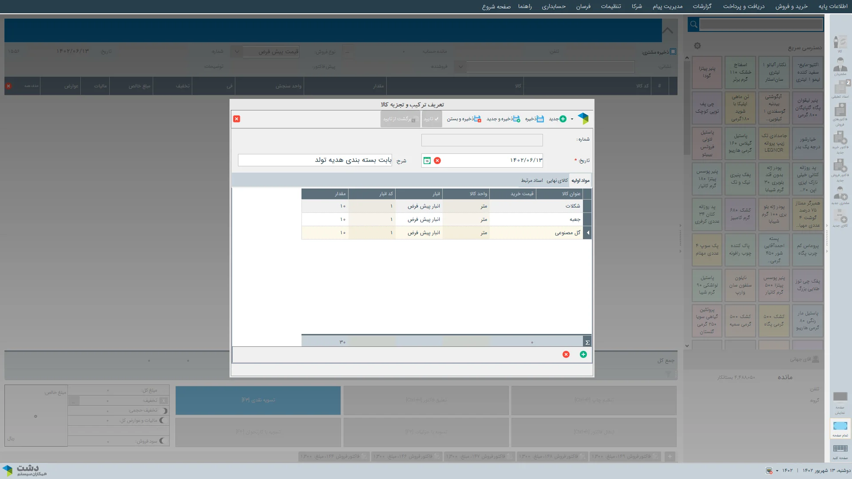852x479 pixels.
Task: Click the Confirm (تایید) button
Action: pyautogui.click(x=431, y=119)
